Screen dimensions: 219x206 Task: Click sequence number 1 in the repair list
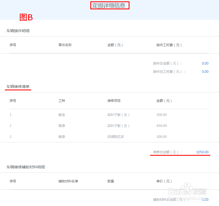pyautogui.click(x=10, y=115)
